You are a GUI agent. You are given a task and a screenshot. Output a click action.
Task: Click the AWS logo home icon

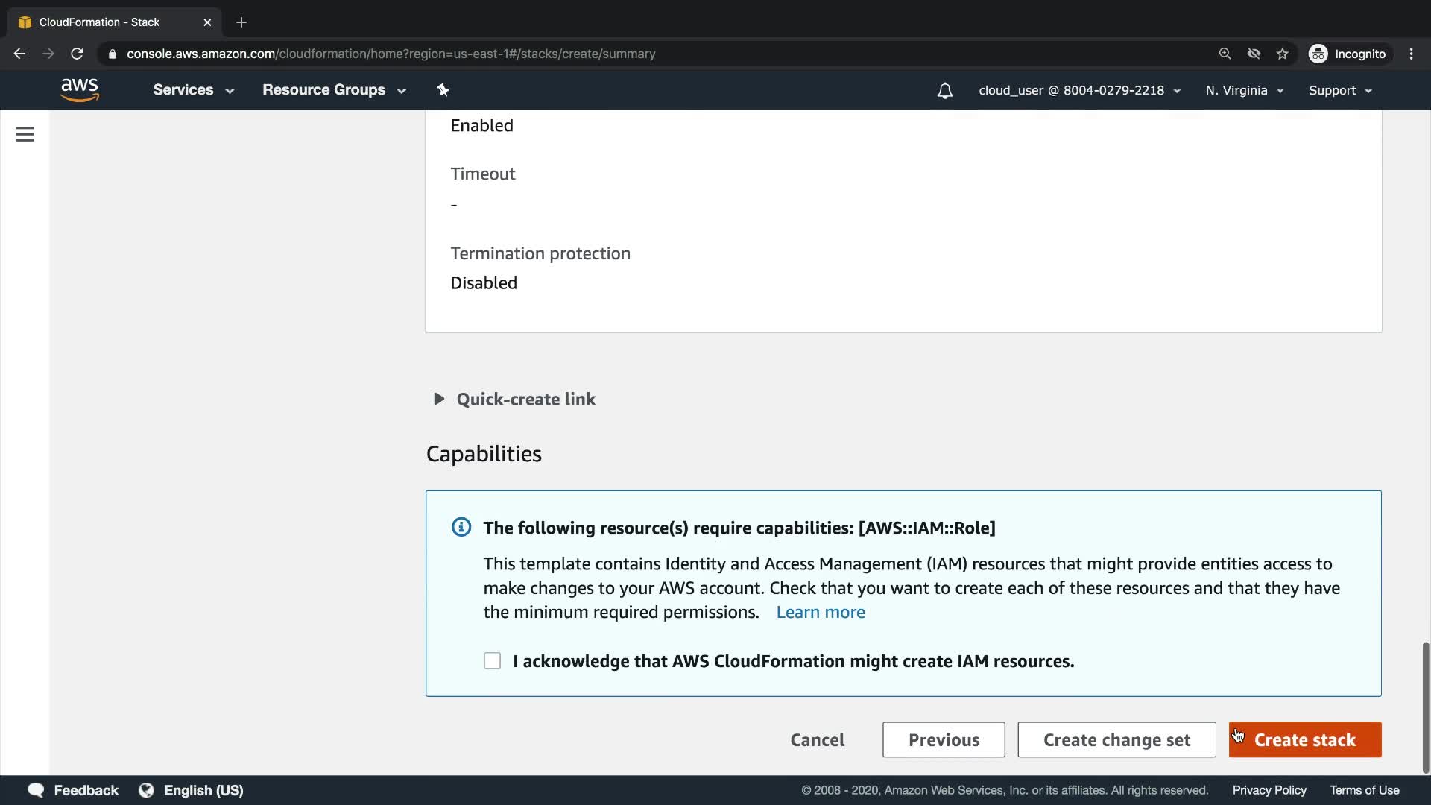tap(80, 89)
